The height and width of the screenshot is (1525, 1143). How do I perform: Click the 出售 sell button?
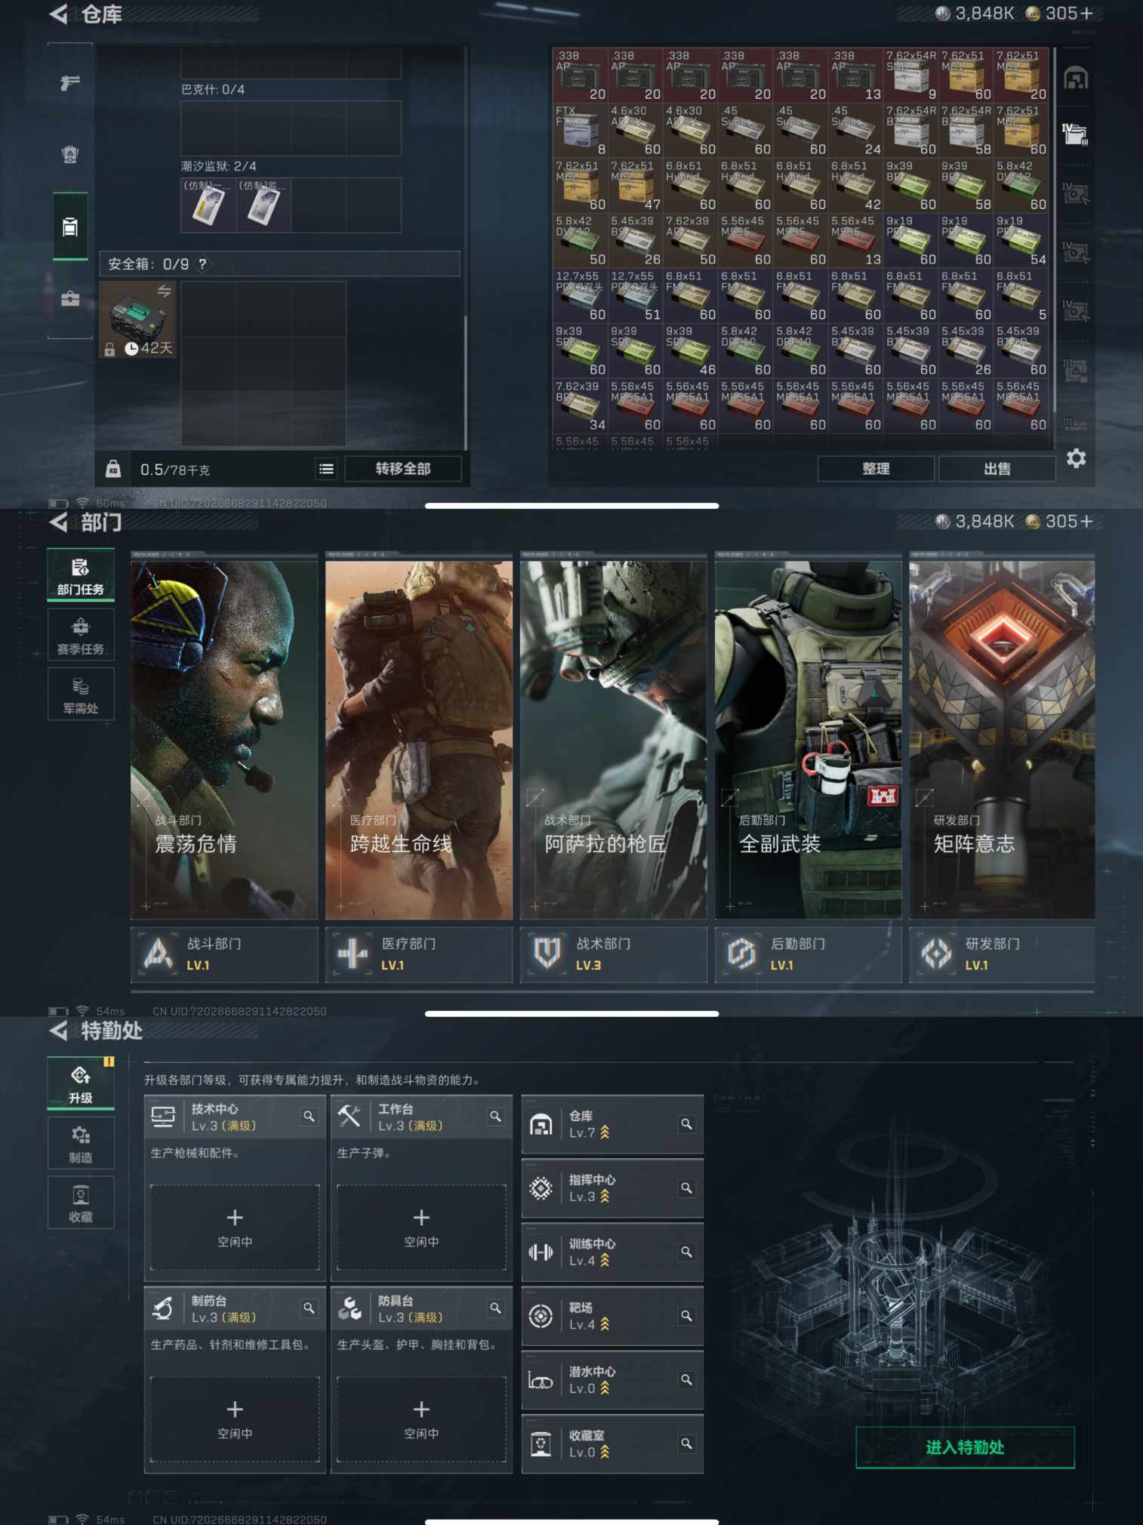tap(997, 469)
